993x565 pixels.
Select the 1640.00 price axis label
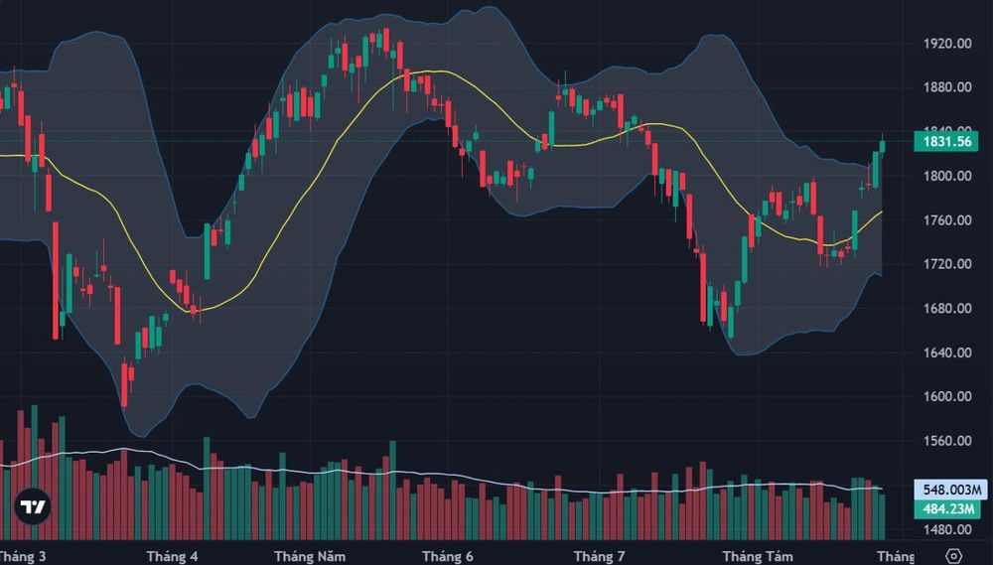947,353
